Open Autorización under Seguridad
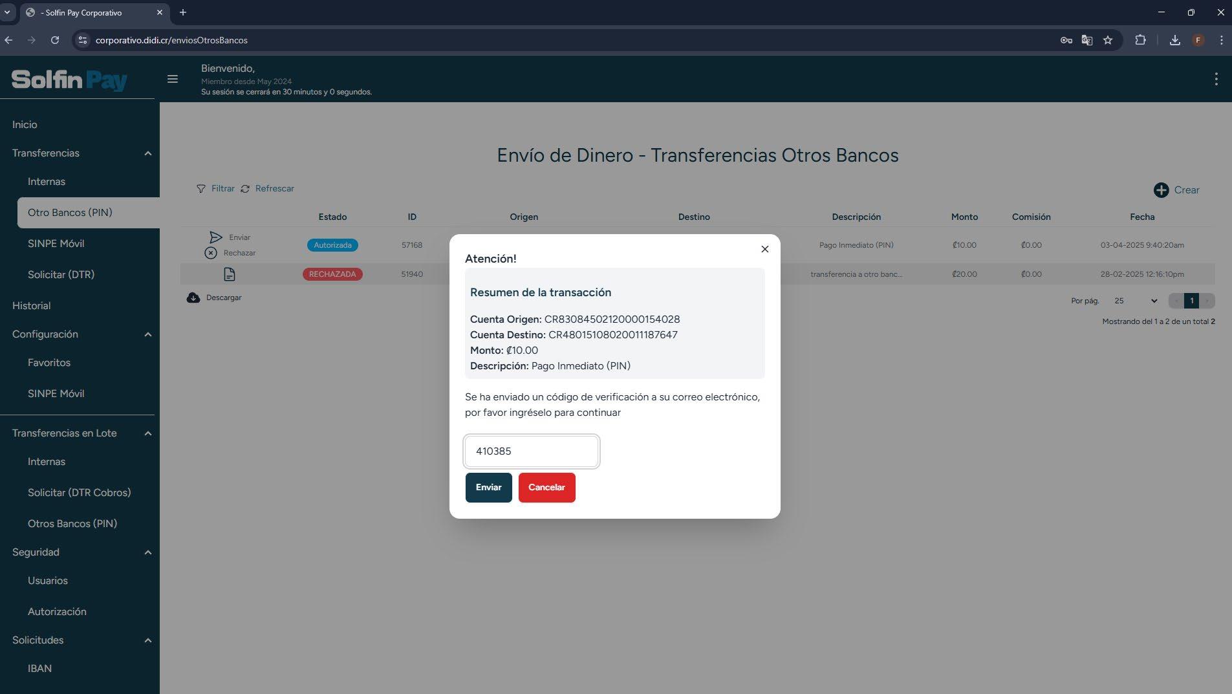Viewport: 1232px width, 694px height. [57, 612]
